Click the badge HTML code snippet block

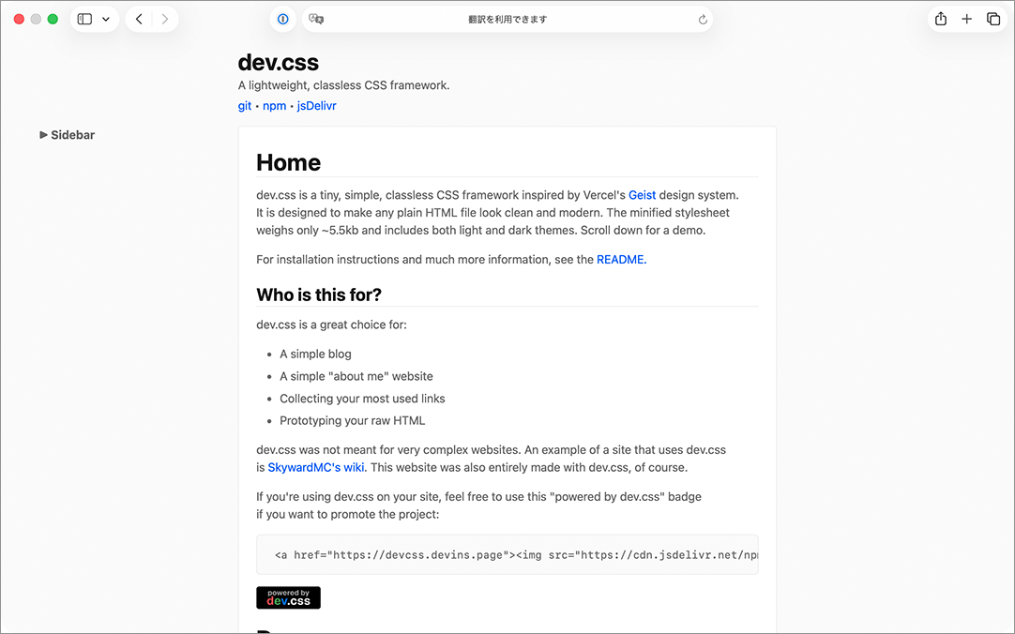click(507, 554)
